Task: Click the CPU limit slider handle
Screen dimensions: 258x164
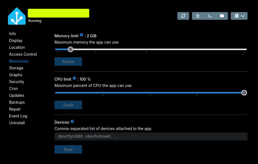Action: tap(244, 93)
